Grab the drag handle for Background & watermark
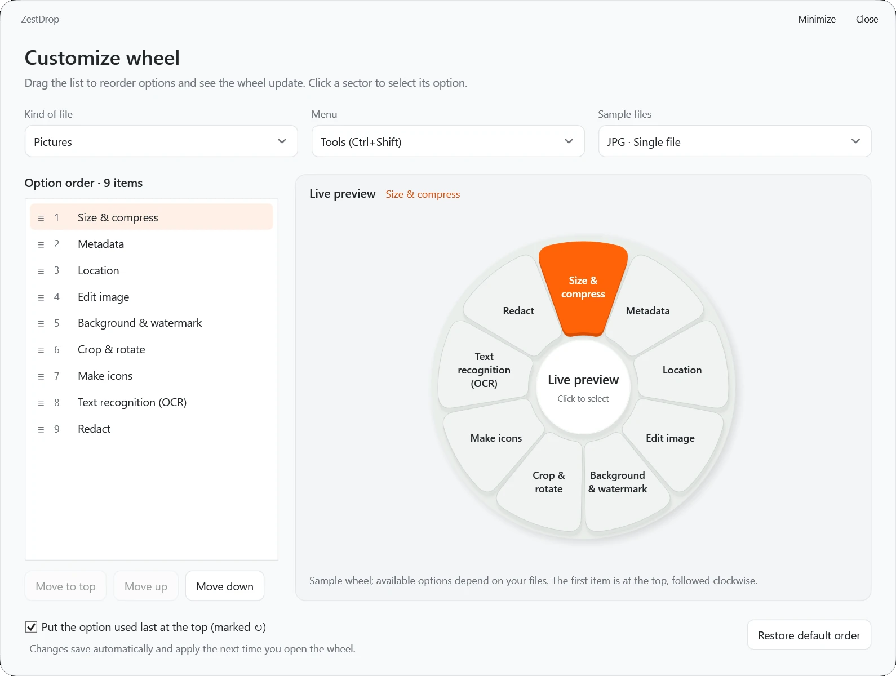Screen dimensions: 896x676 (x=41, y=323)
